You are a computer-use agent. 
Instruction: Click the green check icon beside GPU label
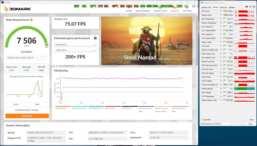(x=13, y=133)
